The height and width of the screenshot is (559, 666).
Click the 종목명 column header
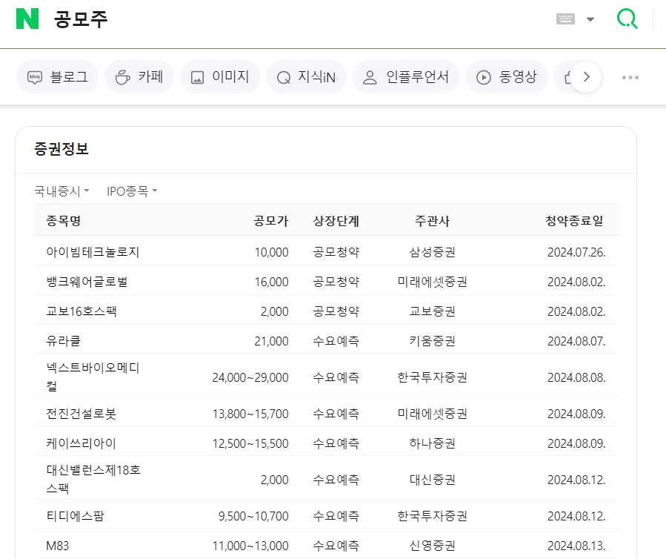tap(63, 221)
